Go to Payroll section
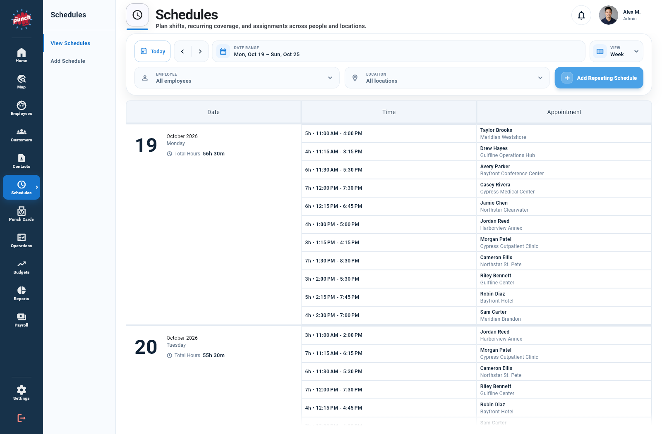The width and height of the screenshot is (662, 434). tap(22, 320)
